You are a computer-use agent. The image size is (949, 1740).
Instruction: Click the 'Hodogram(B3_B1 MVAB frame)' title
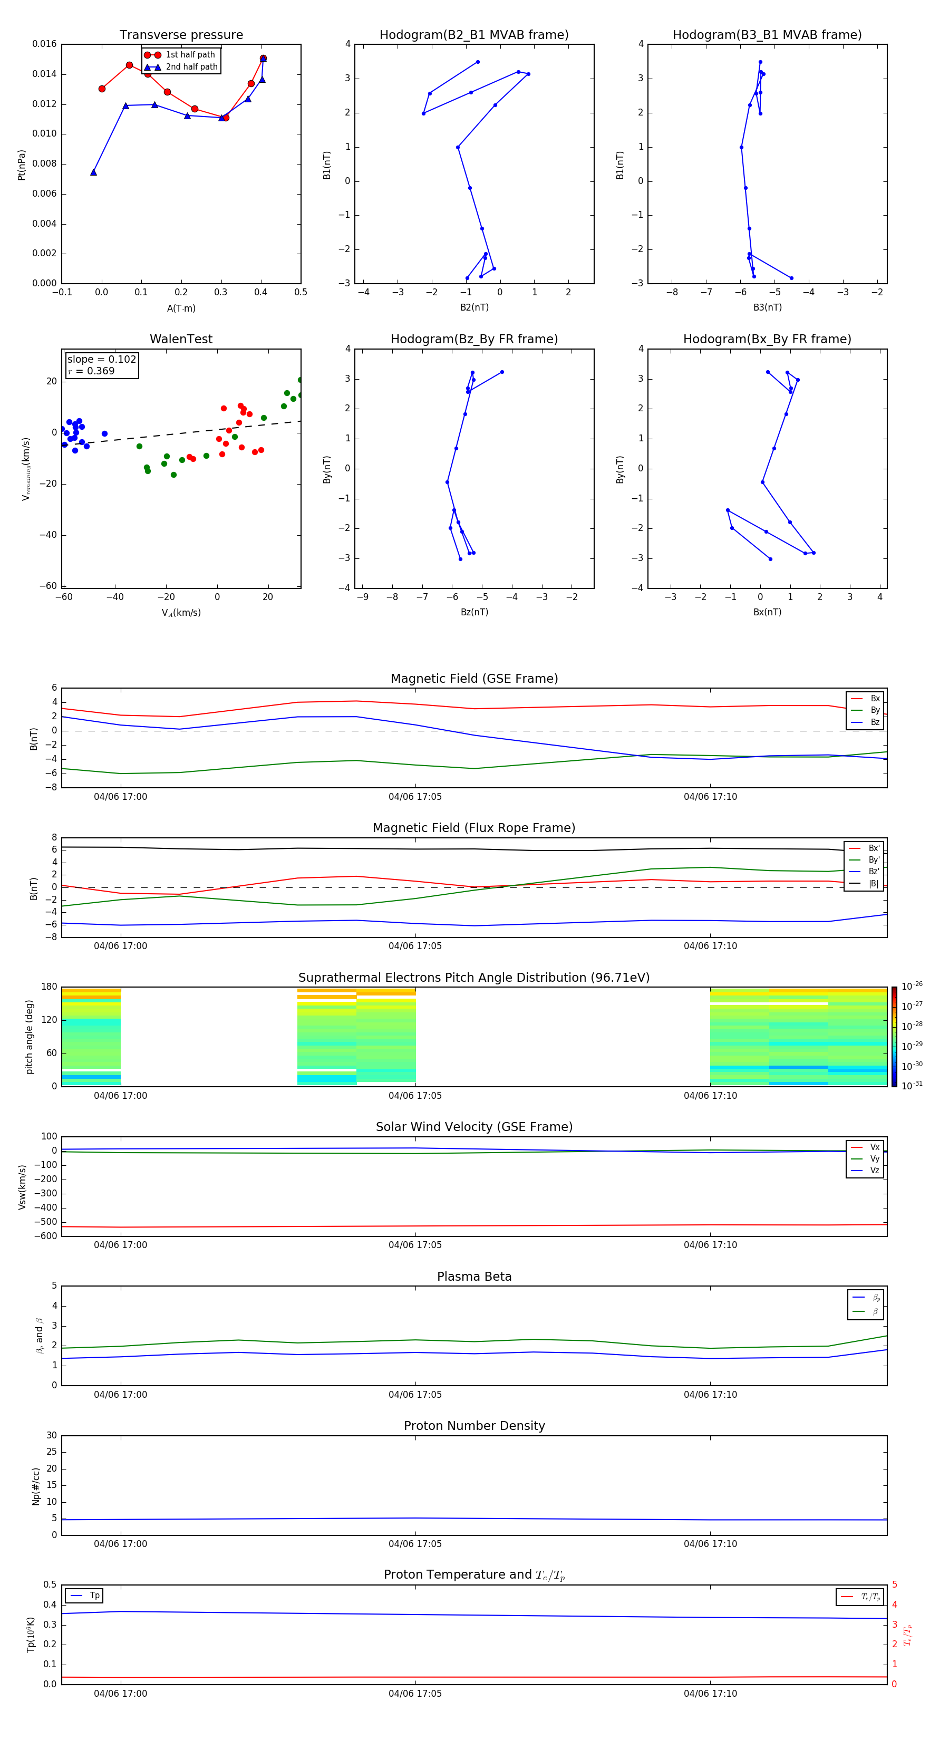coord(767,34)
